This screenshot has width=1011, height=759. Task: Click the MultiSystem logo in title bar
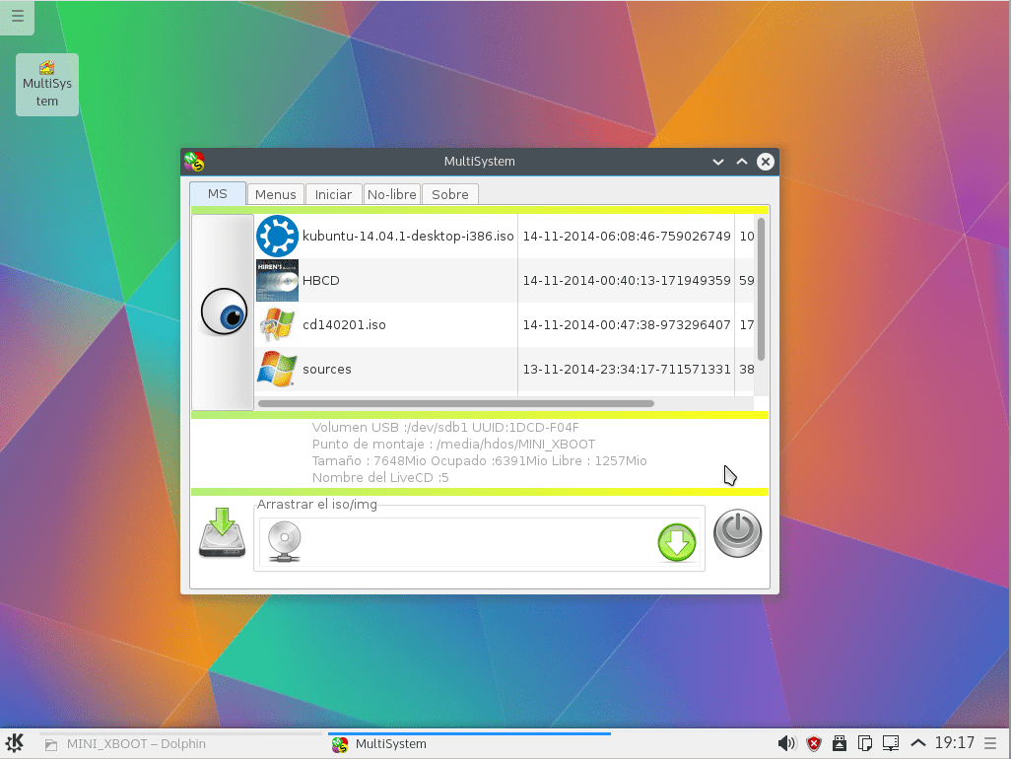pos(193,162)
